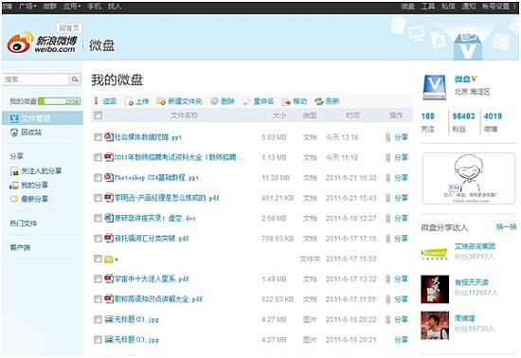Check the box for 社会媒体数据挖掘.ppt

(98, 137)
